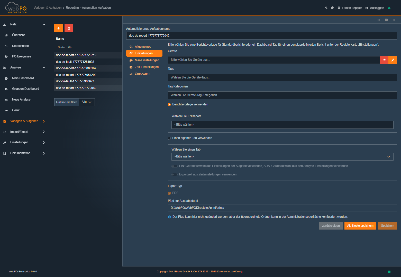Viewport: 401px width, 277px height.
Task: Click the fullscreen expand icon above the task panel
Action: tap(378, 20)
